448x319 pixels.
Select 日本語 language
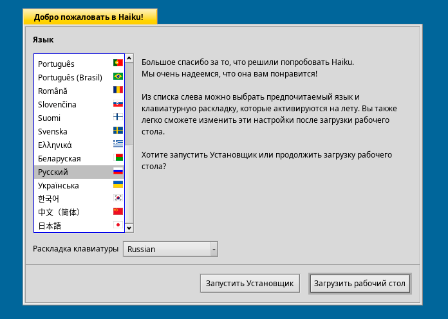(x=79, y=226)
